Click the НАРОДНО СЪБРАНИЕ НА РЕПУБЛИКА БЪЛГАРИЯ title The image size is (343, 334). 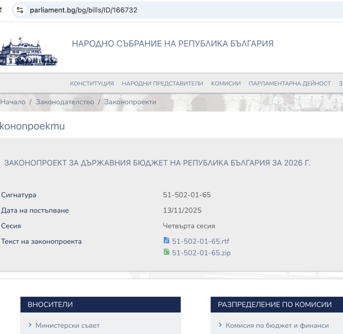(x=173, y=44)
